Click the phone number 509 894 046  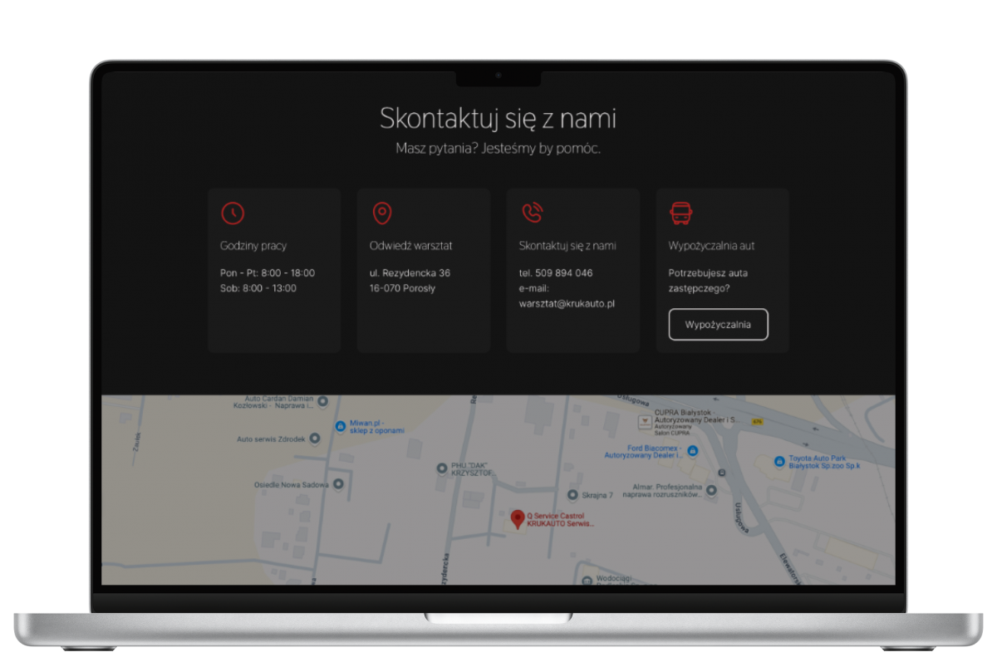(562, 272)
